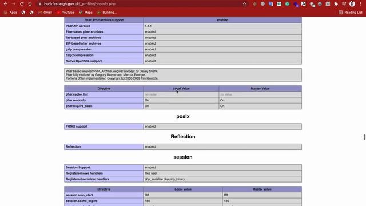Open the Reading List panel

click(x=351, y=13)
